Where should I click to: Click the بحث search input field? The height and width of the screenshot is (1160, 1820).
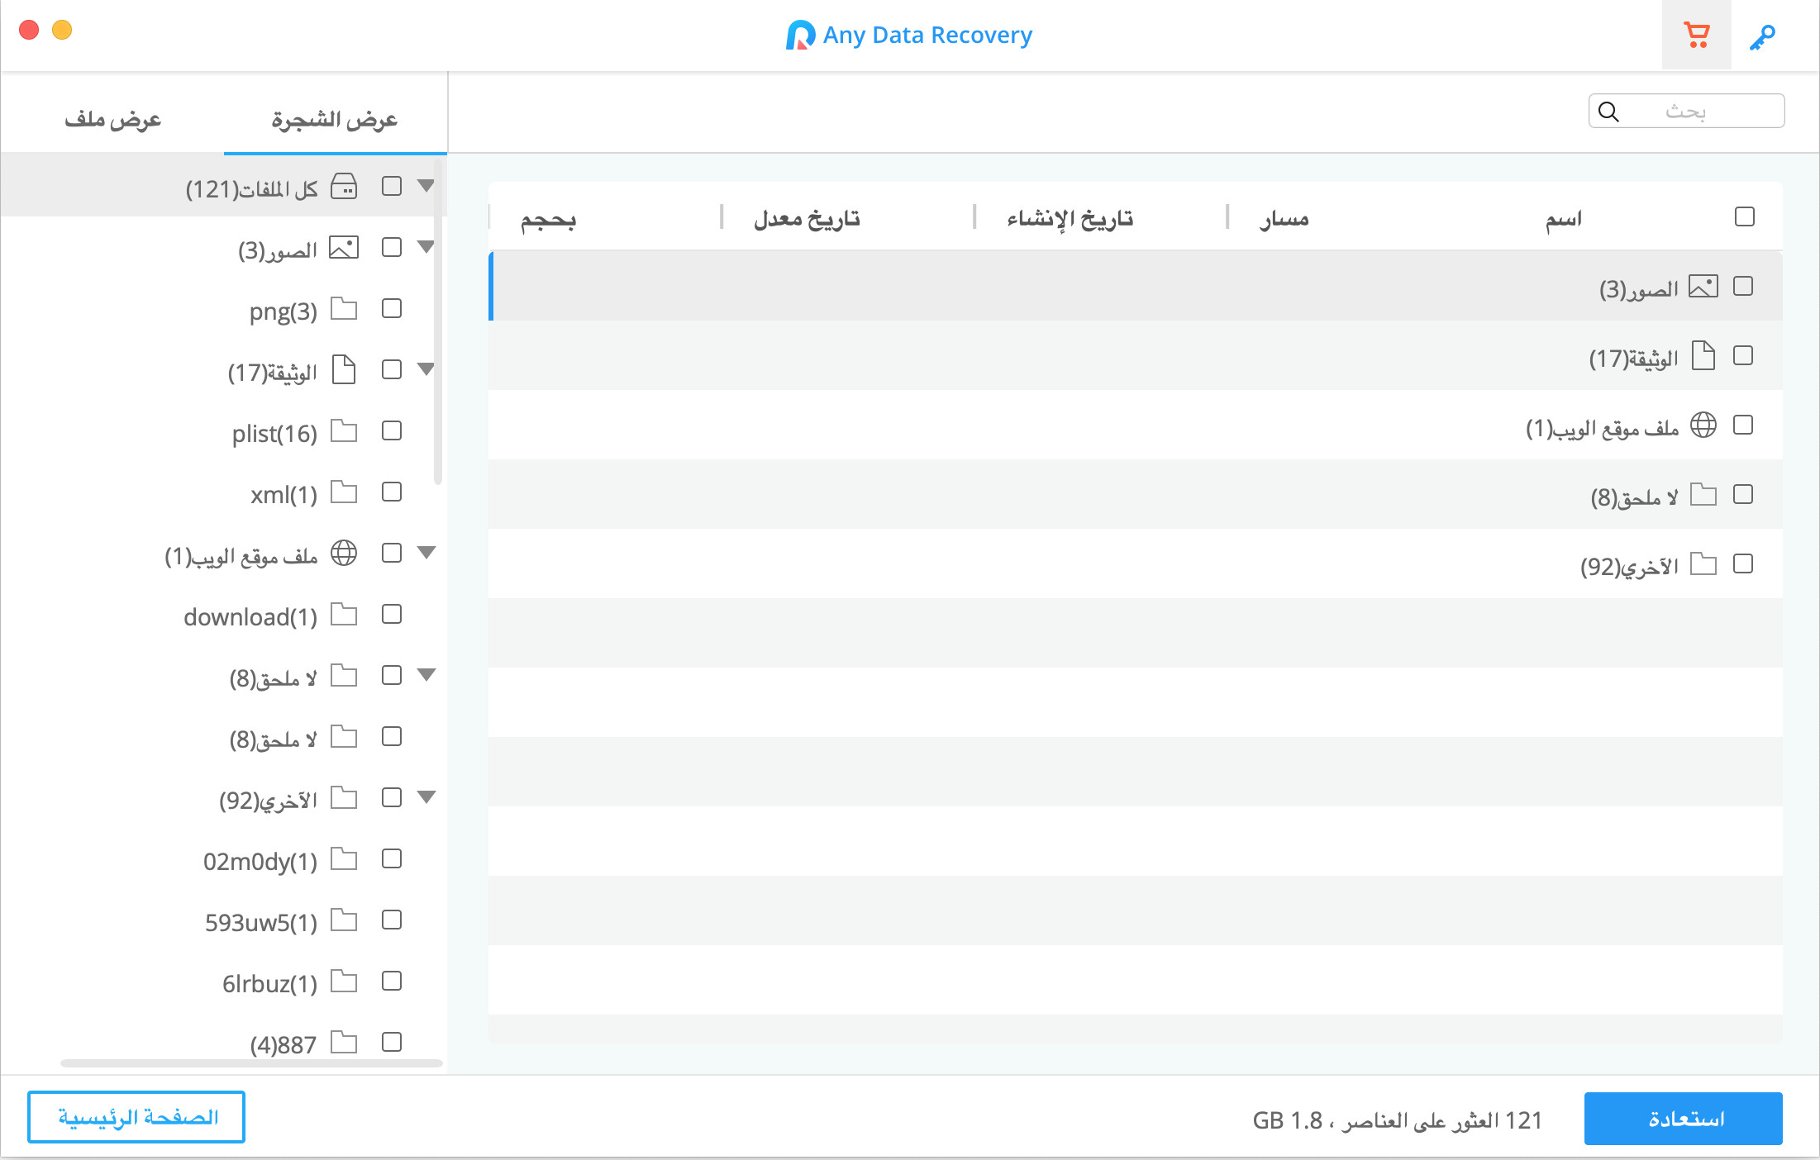click(x=1686, y=112)
